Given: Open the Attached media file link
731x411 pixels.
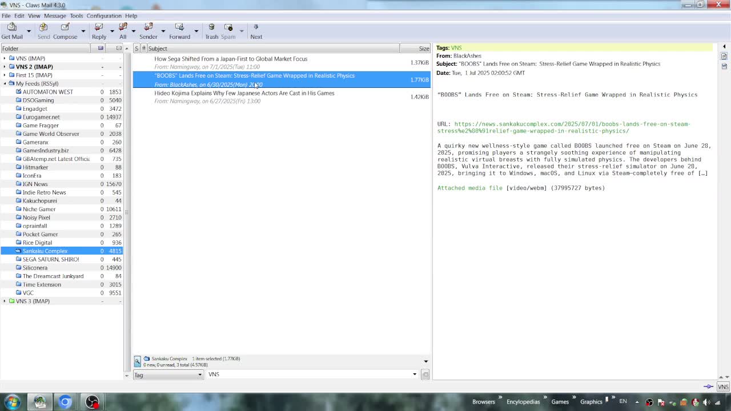Looking at the screenshot, I should pyautogui.click(x=470, y=188).
